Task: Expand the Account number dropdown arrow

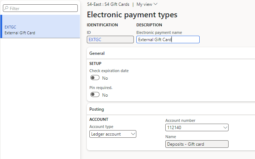Action: [x=225, y=128]
